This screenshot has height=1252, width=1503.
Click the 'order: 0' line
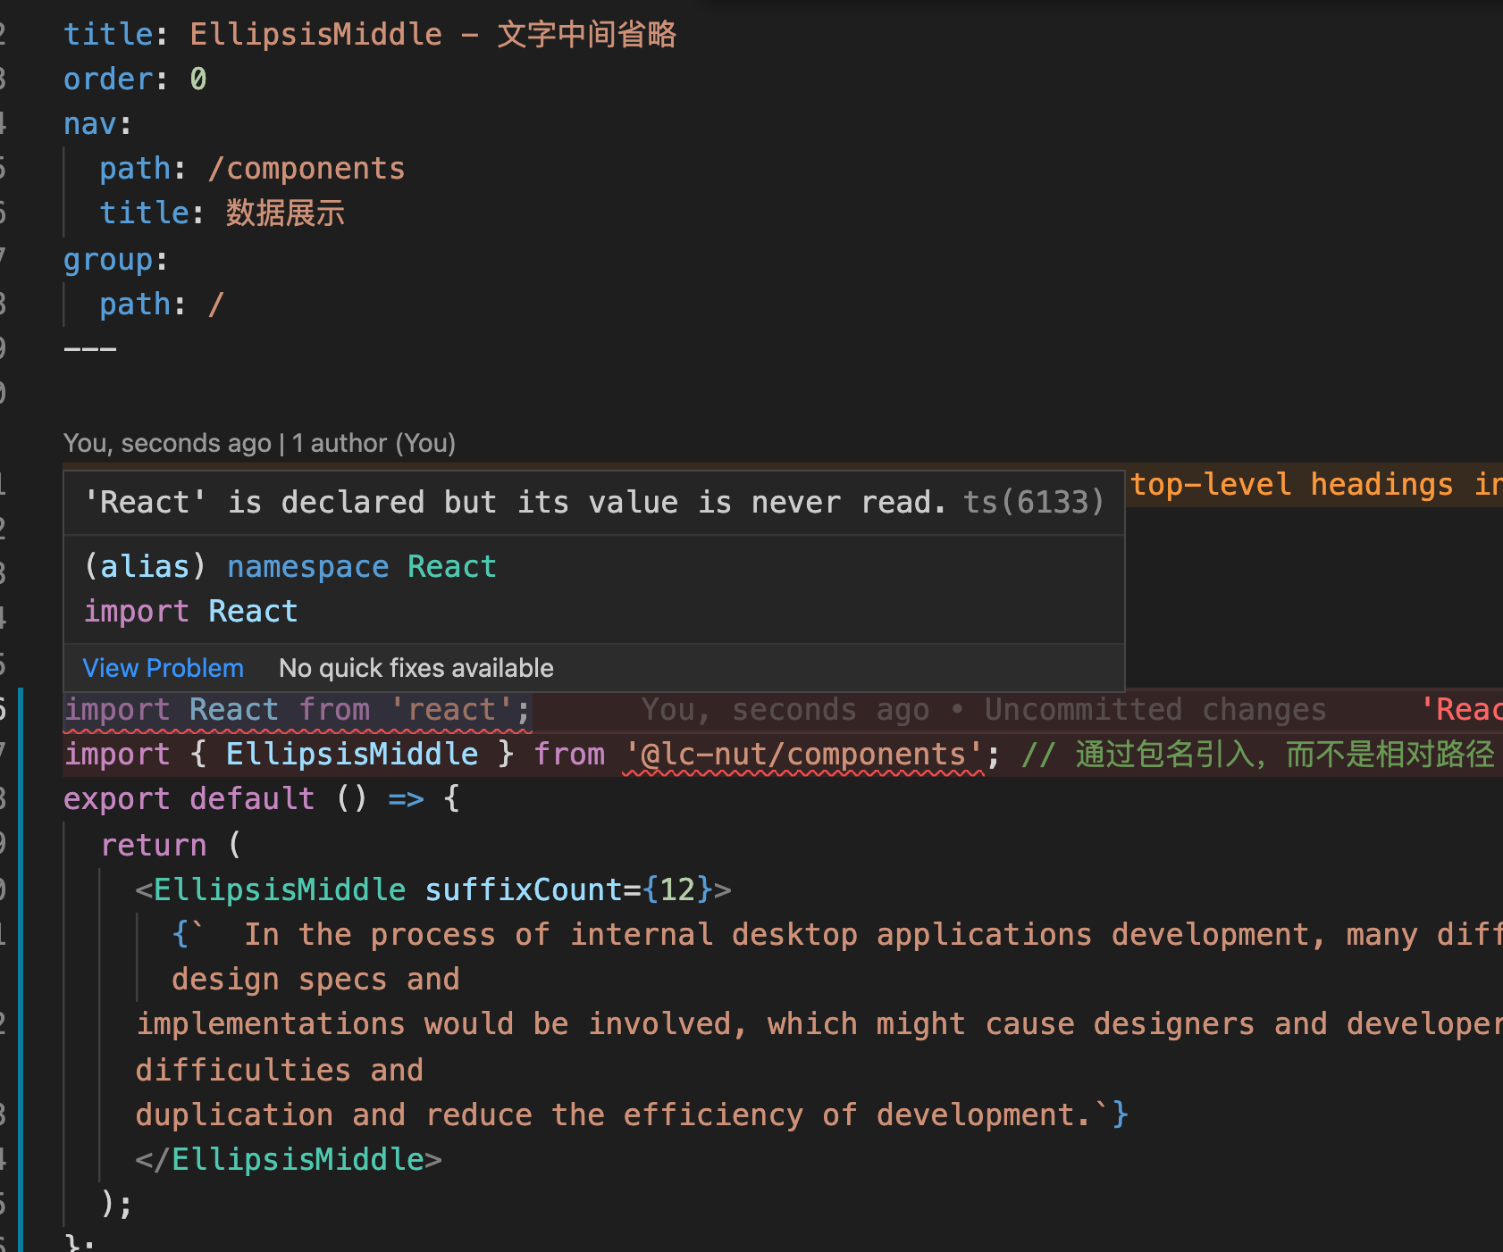pyautogui.click(x=135, y=79)
